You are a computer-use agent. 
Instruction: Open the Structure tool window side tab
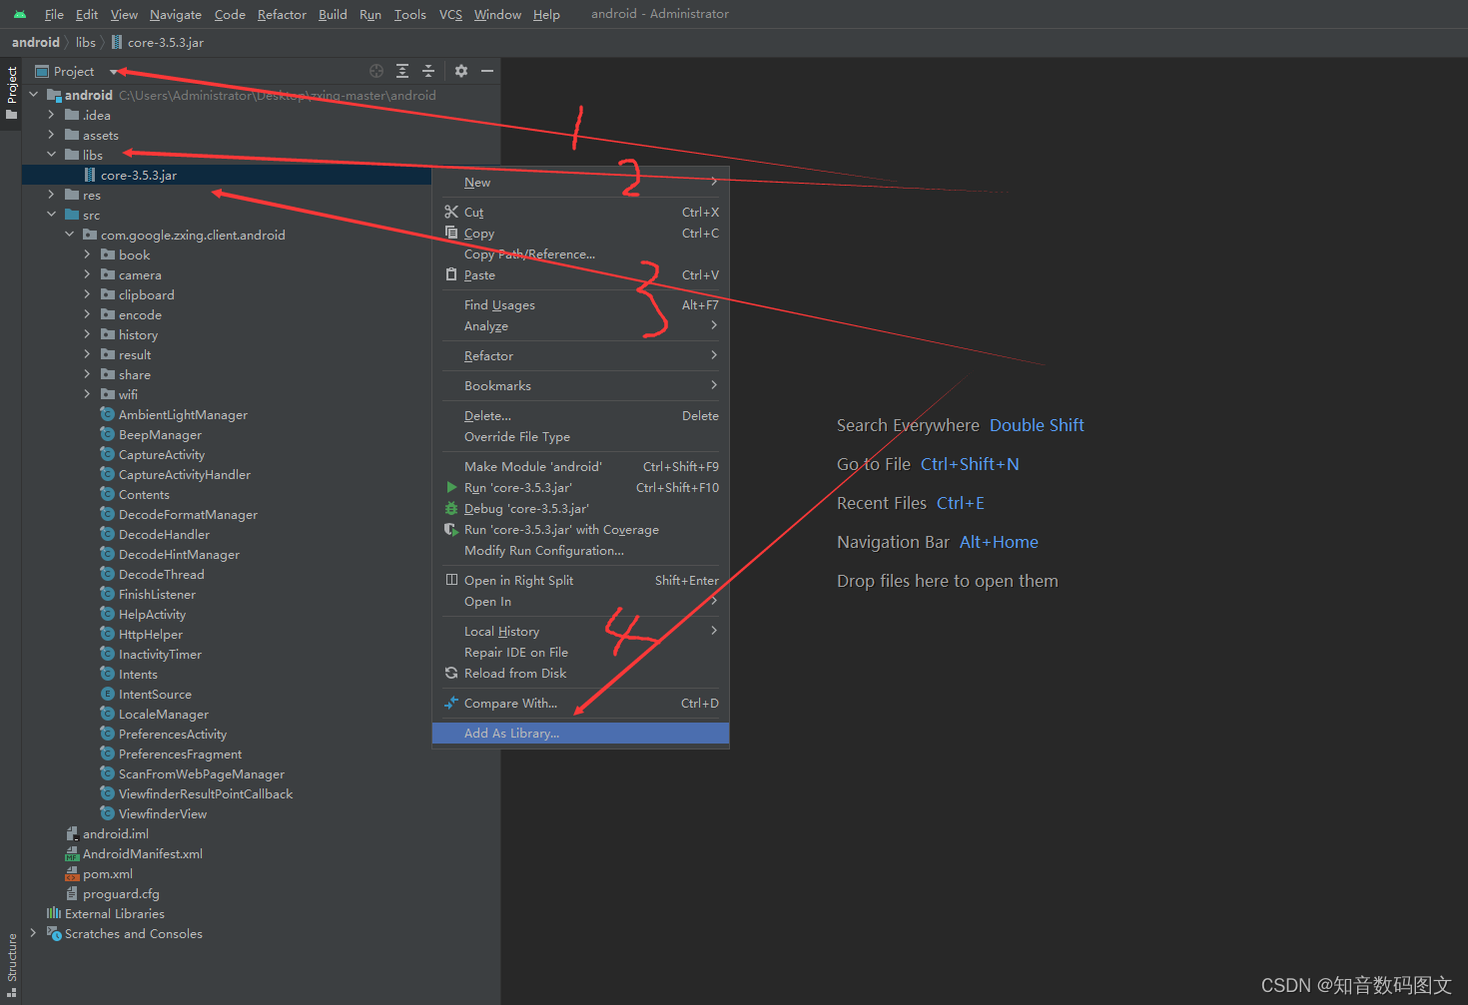pos(11,966)
